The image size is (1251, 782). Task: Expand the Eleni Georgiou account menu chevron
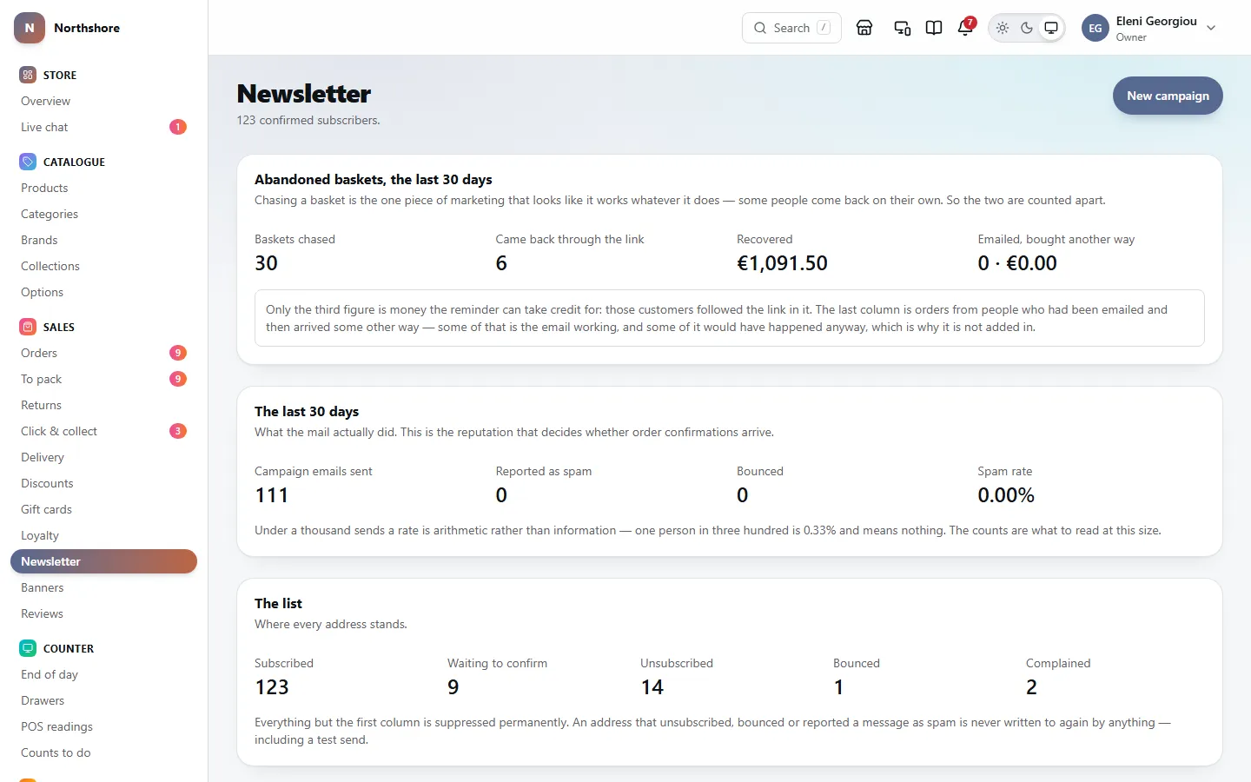point(1211,28)
